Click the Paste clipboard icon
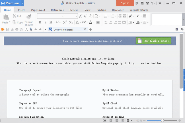The height and width of the screenshot is (123, 185). coord(6,17)
